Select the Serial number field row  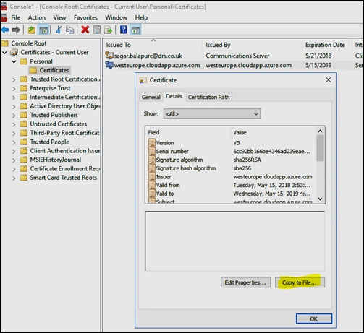point(231,151)
